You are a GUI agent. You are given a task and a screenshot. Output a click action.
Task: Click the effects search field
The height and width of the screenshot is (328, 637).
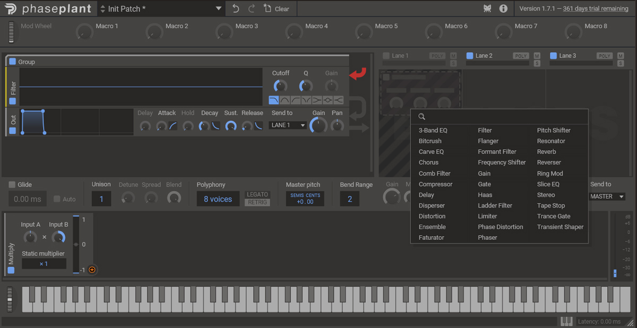click(499, 117)
